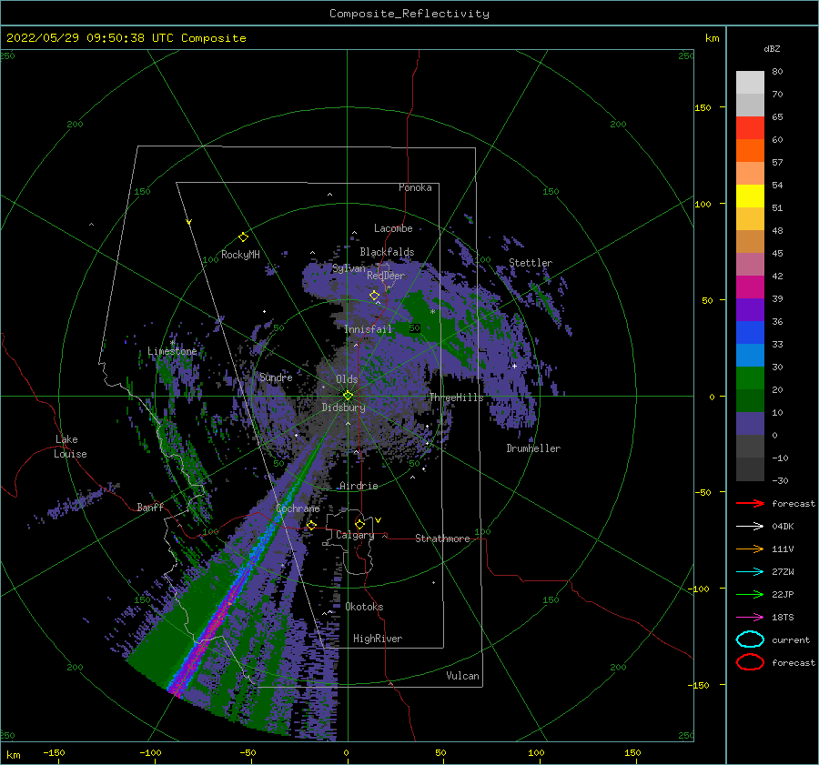Select the yellow diamond marker below RedDeer
This screenshot has height=765, width=819.
click(x=374, y=296)
